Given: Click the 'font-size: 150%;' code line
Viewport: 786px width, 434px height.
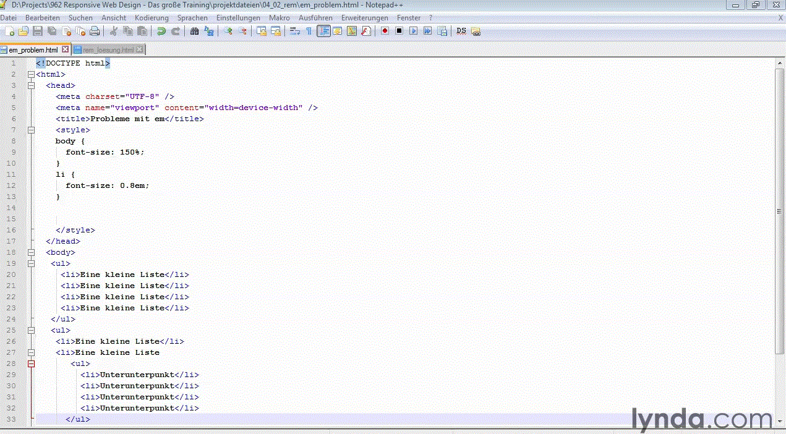Looking at the screenshot, I should pyautogui.click(x=105, y=152).
